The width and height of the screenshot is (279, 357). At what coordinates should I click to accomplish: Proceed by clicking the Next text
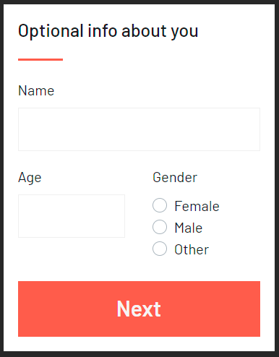pos(139,309)
